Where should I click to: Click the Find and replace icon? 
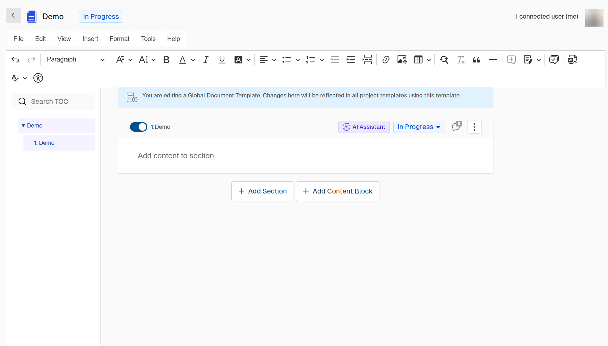pyautogui.click(x=444, y=60)
